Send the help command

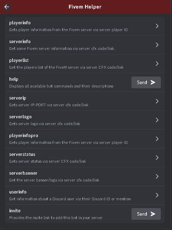(146, 82)
